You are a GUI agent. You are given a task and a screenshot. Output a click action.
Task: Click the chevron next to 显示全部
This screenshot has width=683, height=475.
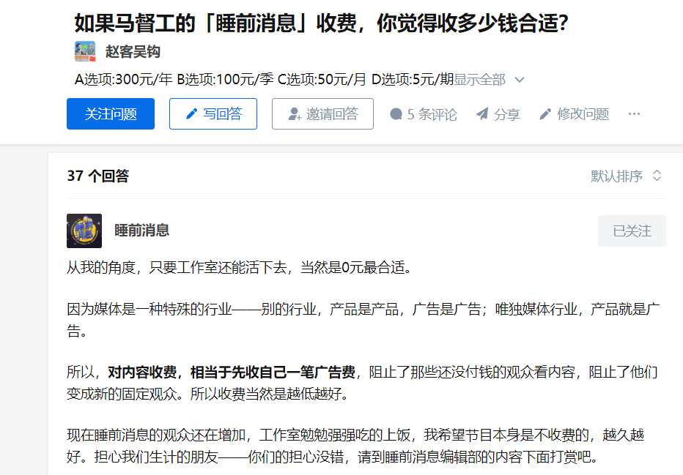coord(520,80)
